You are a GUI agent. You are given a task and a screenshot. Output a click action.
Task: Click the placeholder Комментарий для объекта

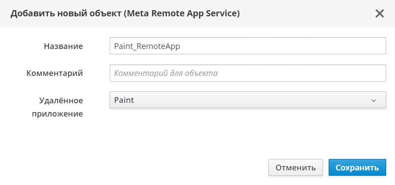pyautogui.click(x=166, y=73)
